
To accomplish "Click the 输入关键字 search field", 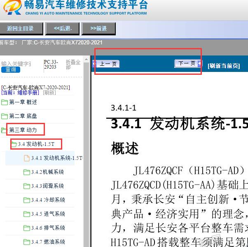I will coord(16,64).
